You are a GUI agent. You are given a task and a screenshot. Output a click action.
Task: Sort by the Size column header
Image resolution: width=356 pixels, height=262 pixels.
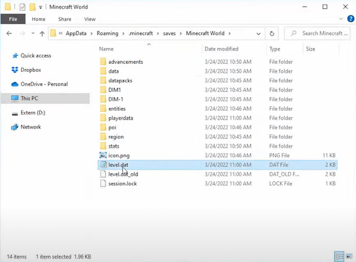point(310,49)
